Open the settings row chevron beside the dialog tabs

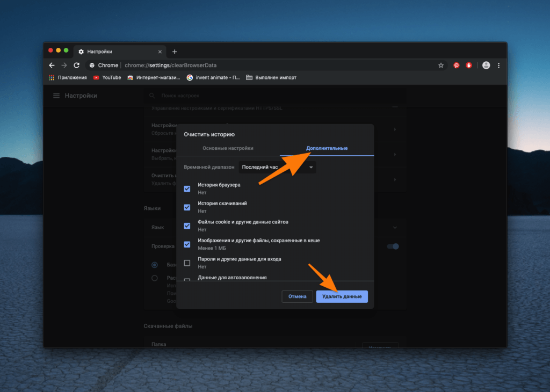tap(395, 154)
